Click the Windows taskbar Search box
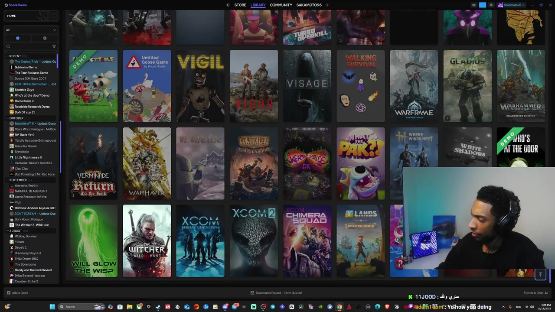 82,307
